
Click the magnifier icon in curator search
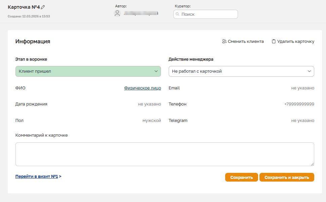pyautogui.click(x=177, y=14)
